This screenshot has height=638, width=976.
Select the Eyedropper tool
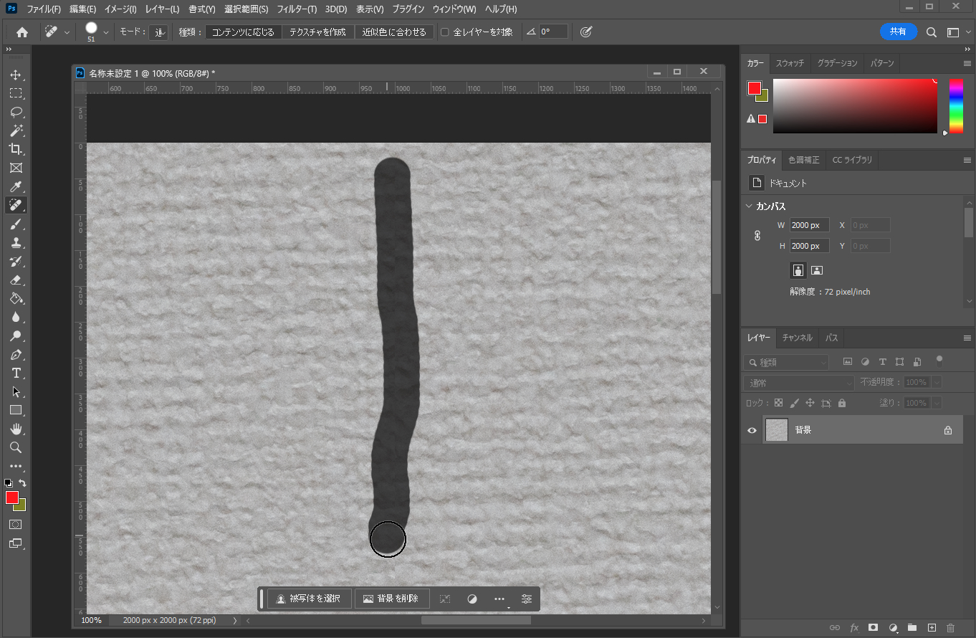pyautogui.click(x=16, y=186)
